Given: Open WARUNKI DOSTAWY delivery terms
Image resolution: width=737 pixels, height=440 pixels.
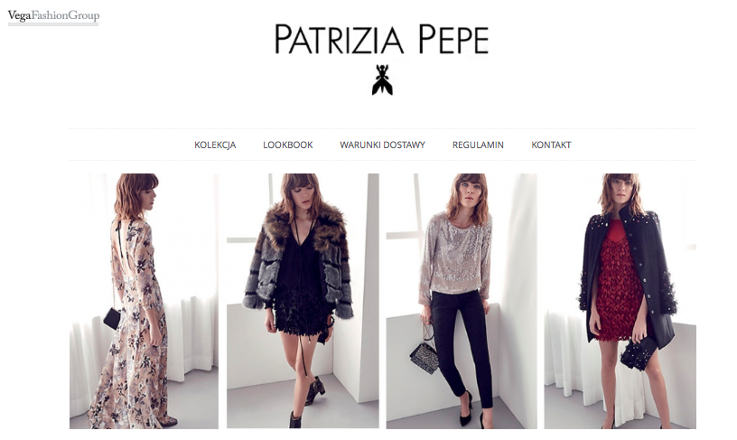Looking at the screenshot, I should [382, 145].
